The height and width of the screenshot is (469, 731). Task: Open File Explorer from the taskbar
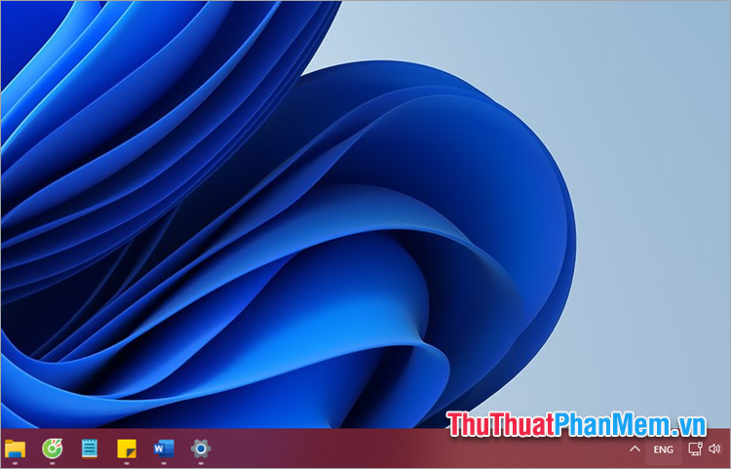[15, 449]
